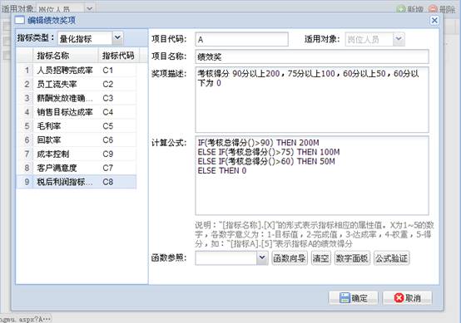Click the 删除 button in the background window
Image resolution: width=461 pixels, height=323 pixels.
coord(442,9)
